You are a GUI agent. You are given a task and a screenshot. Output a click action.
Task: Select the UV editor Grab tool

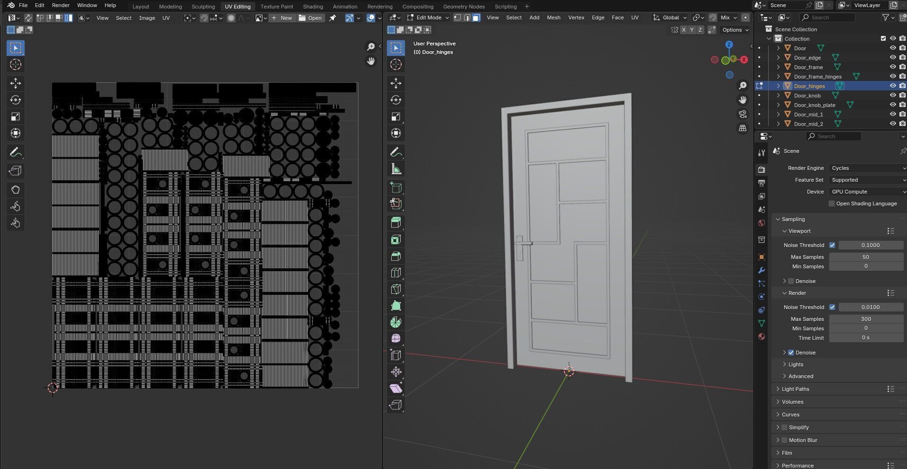pyautogui.click(x=16, y=190)
